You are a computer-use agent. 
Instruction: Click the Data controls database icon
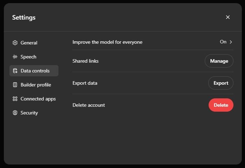[15, 71]
